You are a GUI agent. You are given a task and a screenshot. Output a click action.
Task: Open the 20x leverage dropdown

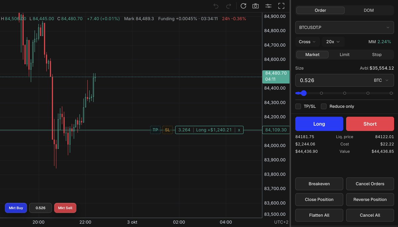(x=333, y=42)
